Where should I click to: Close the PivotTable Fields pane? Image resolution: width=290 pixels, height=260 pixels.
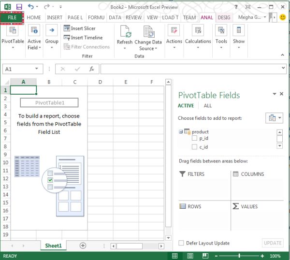pos(281,94)
